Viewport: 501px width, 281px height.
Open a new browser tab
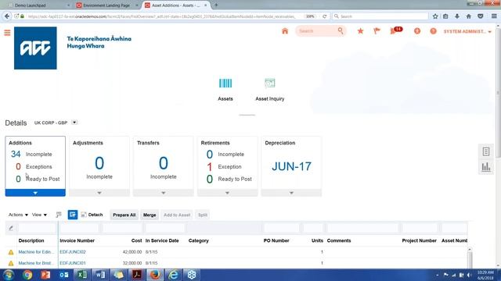pyautogui.click(x=216, y=5)
